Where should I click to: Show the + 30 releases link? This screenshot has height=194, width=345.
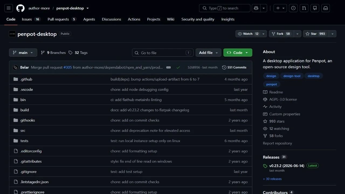point(272,179)
